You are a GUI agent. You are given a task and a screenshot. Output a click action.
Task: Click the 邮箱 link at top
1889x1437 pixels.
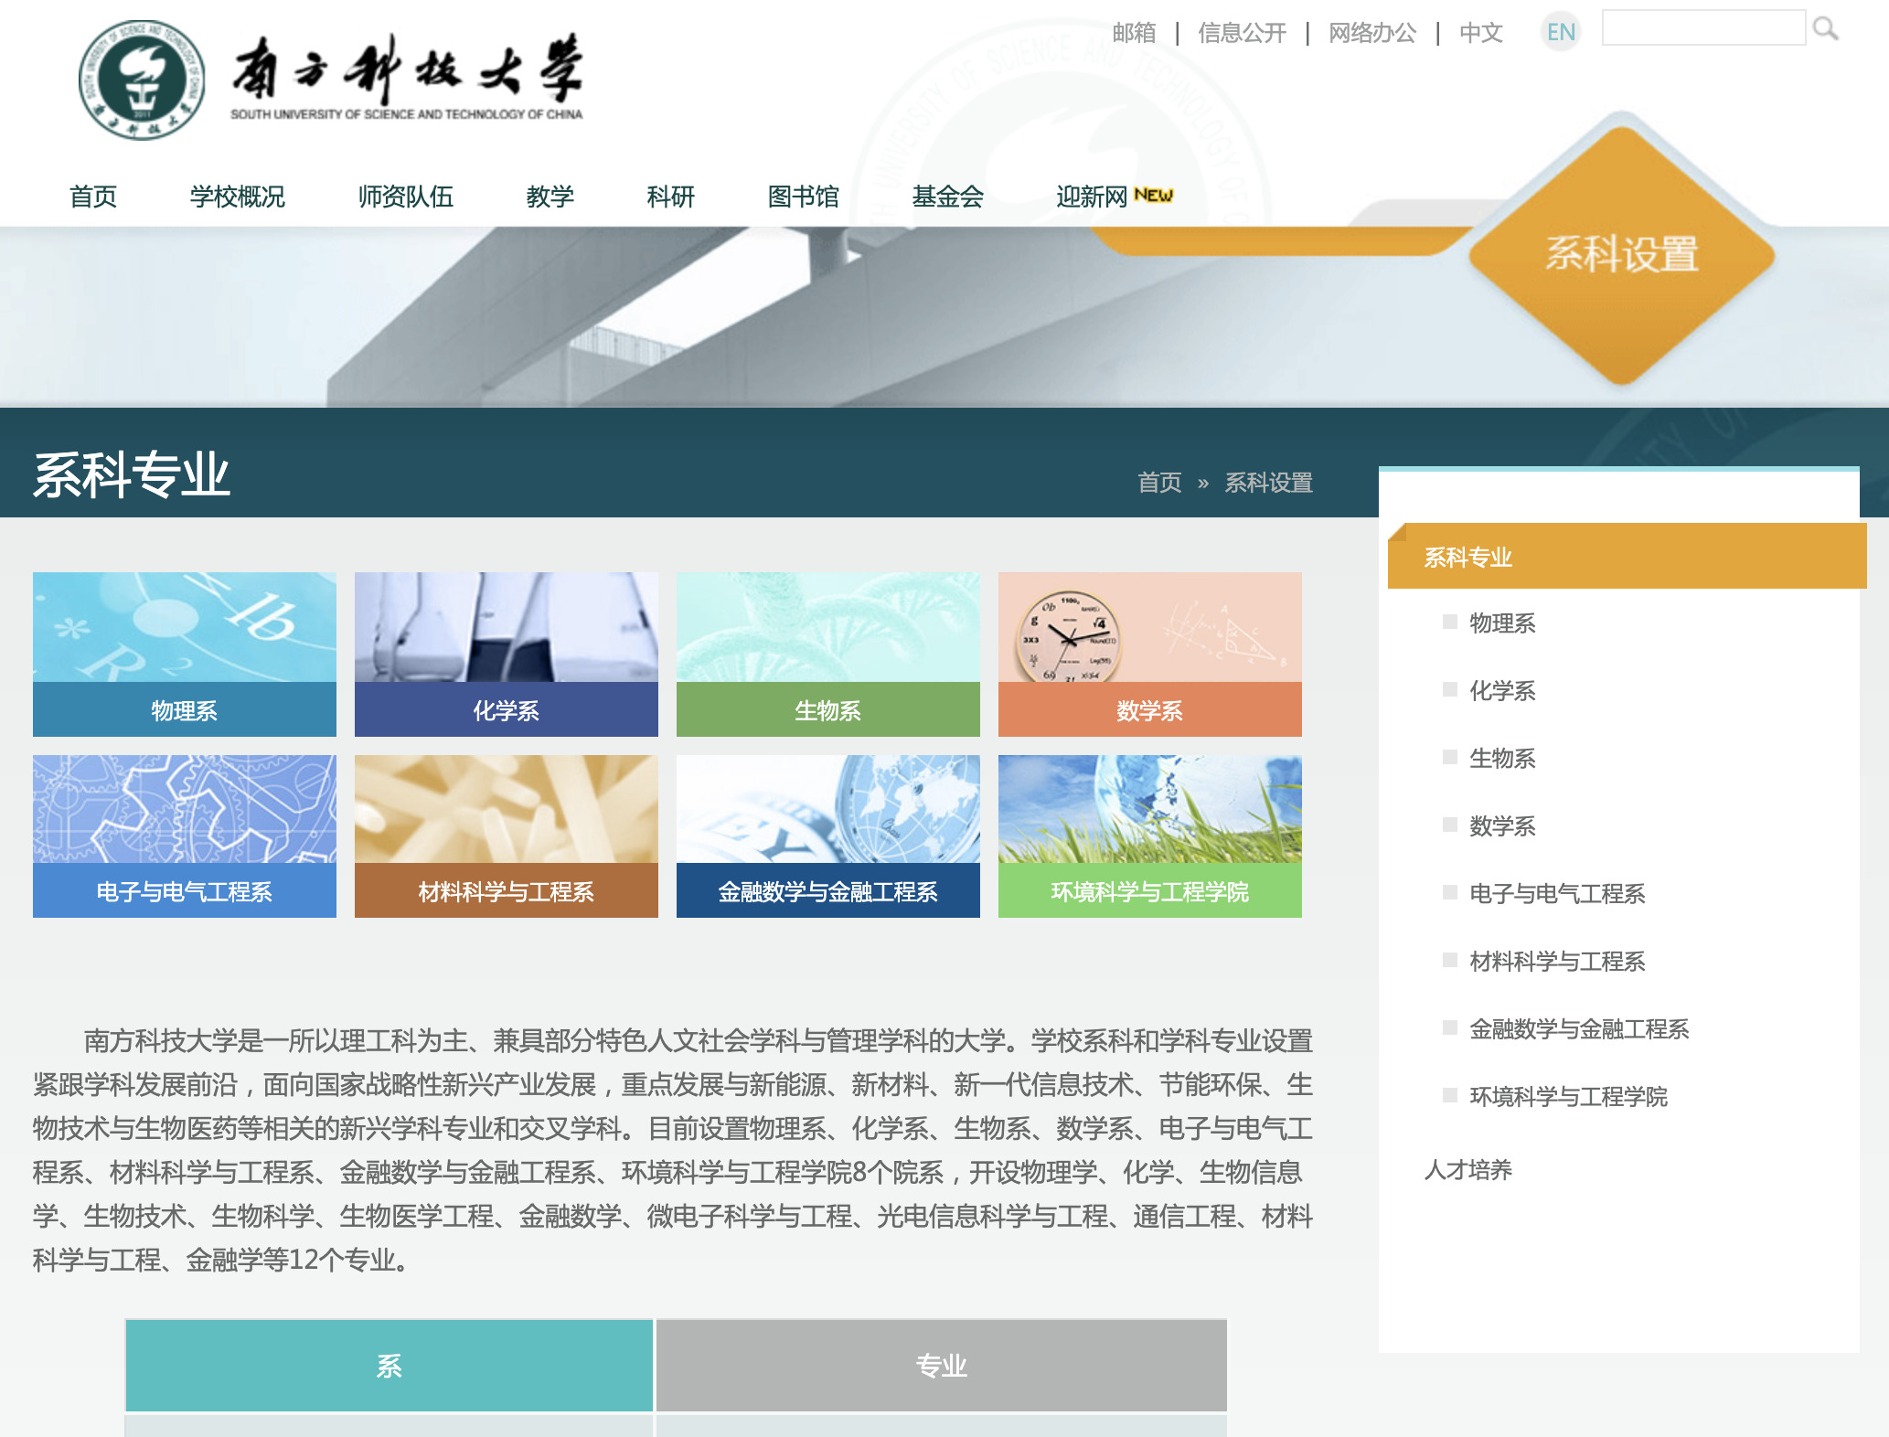(1134, 31)
